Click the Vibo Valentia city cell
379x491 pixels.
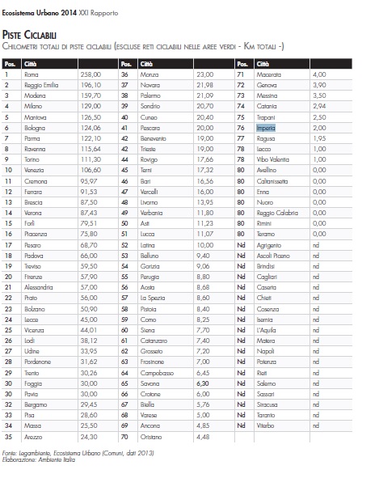pyautogui.click(x=272, y=159)
